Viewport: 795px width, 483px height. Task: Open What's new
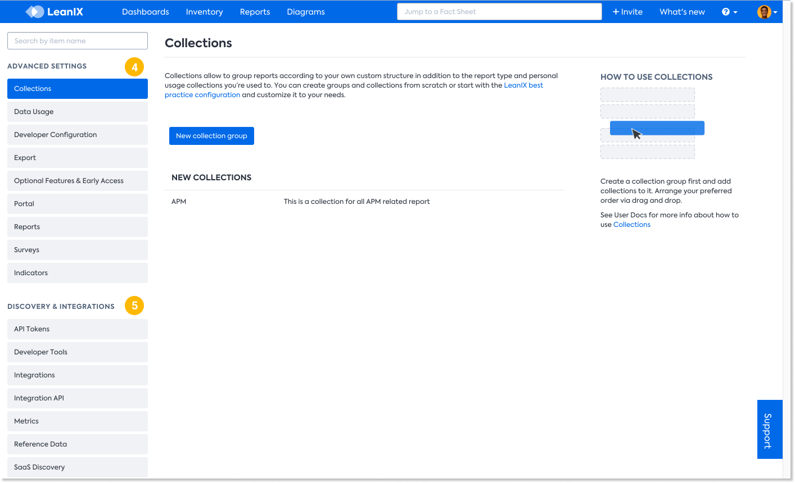tap(682, 12)
